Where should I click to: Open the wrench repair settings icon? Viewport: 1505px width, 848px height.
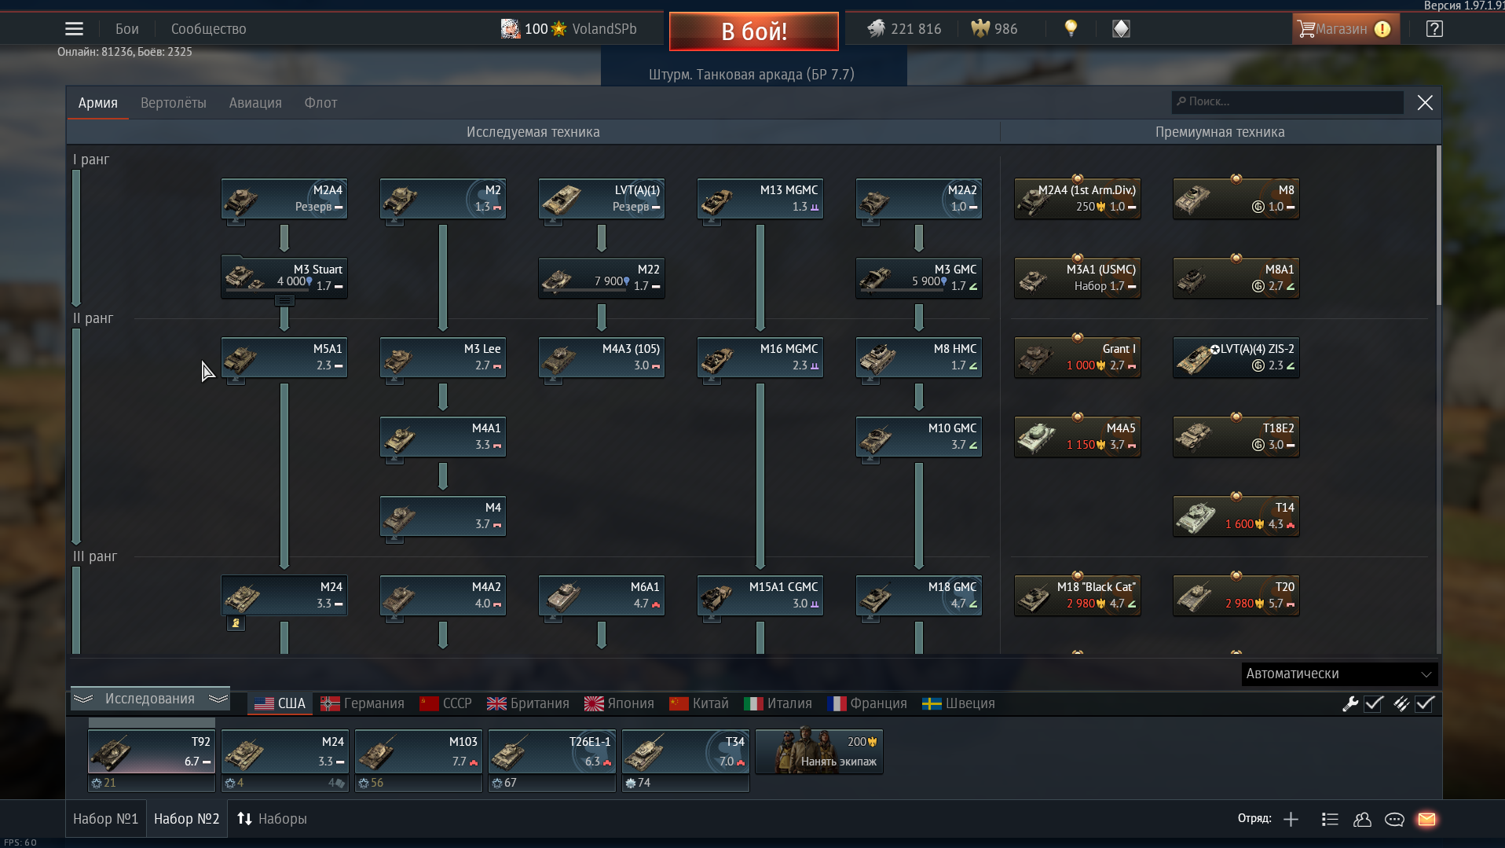1350,704
